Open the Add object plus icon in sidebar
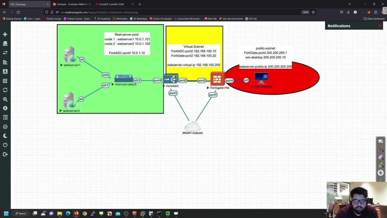Screen dimensions: 387x218 pos(5,35)
